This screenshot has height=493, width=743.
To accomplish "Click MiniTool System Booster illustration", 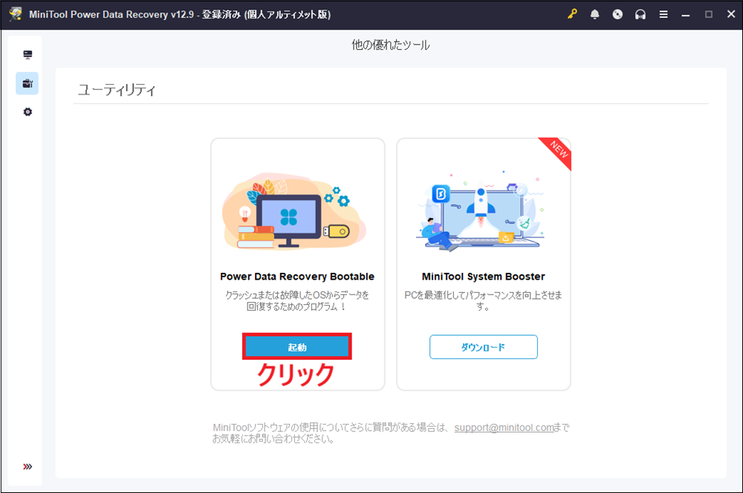I will (x=481, y=211).
